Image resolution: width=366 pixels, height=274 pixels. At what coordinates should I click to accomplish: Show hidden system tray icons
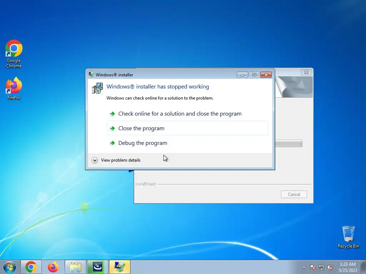[x=304, y=267]
